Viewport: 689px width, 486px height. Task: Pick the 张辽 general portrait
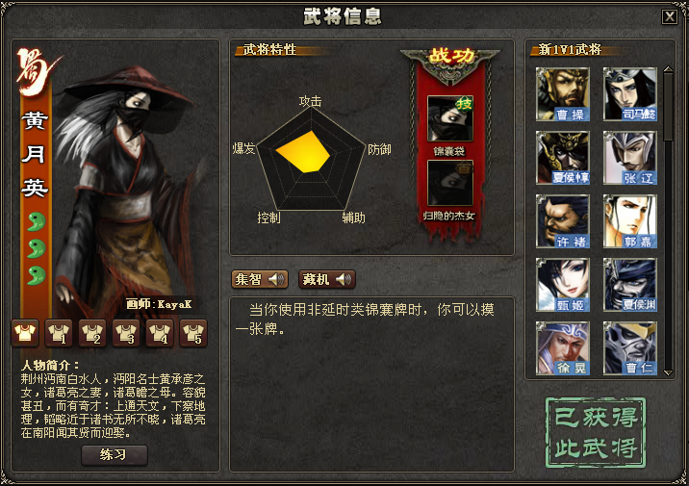pyautogui.click(x=630, y=158)
